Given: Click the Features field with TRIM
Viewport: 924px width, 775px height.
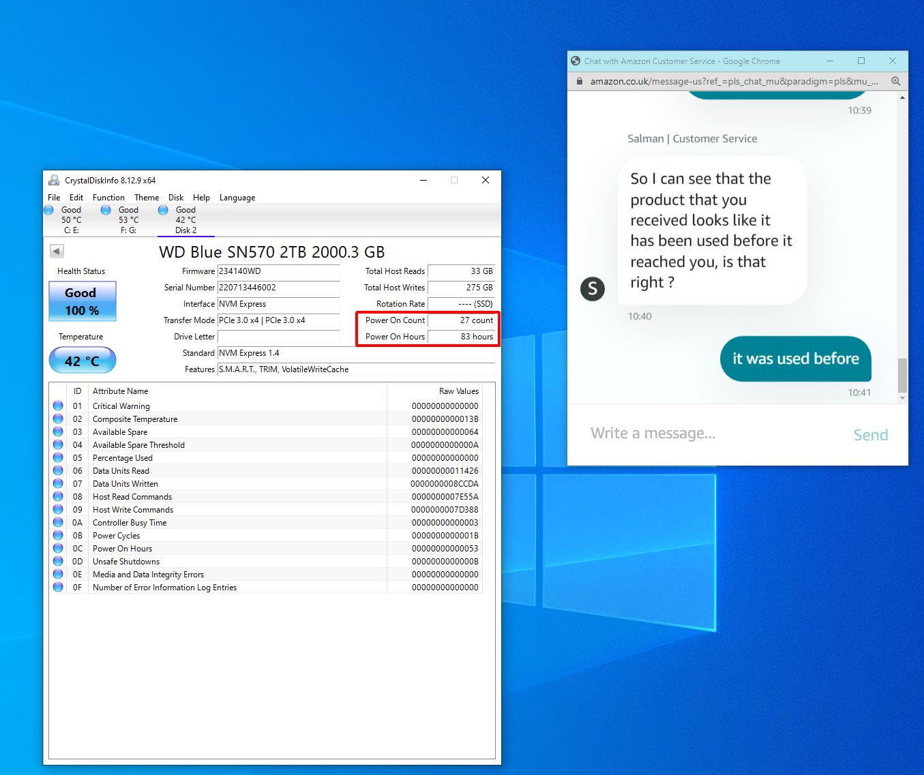Looking at the screenshot, I should coord(356,369).
